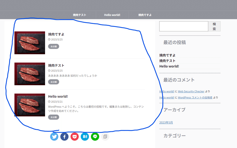Open the 2023年5月 archive link

[166, 123]
